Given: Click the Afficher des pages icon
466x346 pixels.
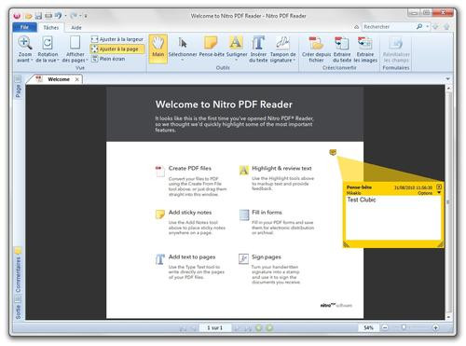Looking at the screenshot, I should (x=75, y=43).
